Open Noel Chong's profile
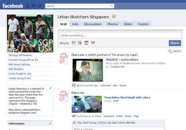186x130 pixels. 90,123
